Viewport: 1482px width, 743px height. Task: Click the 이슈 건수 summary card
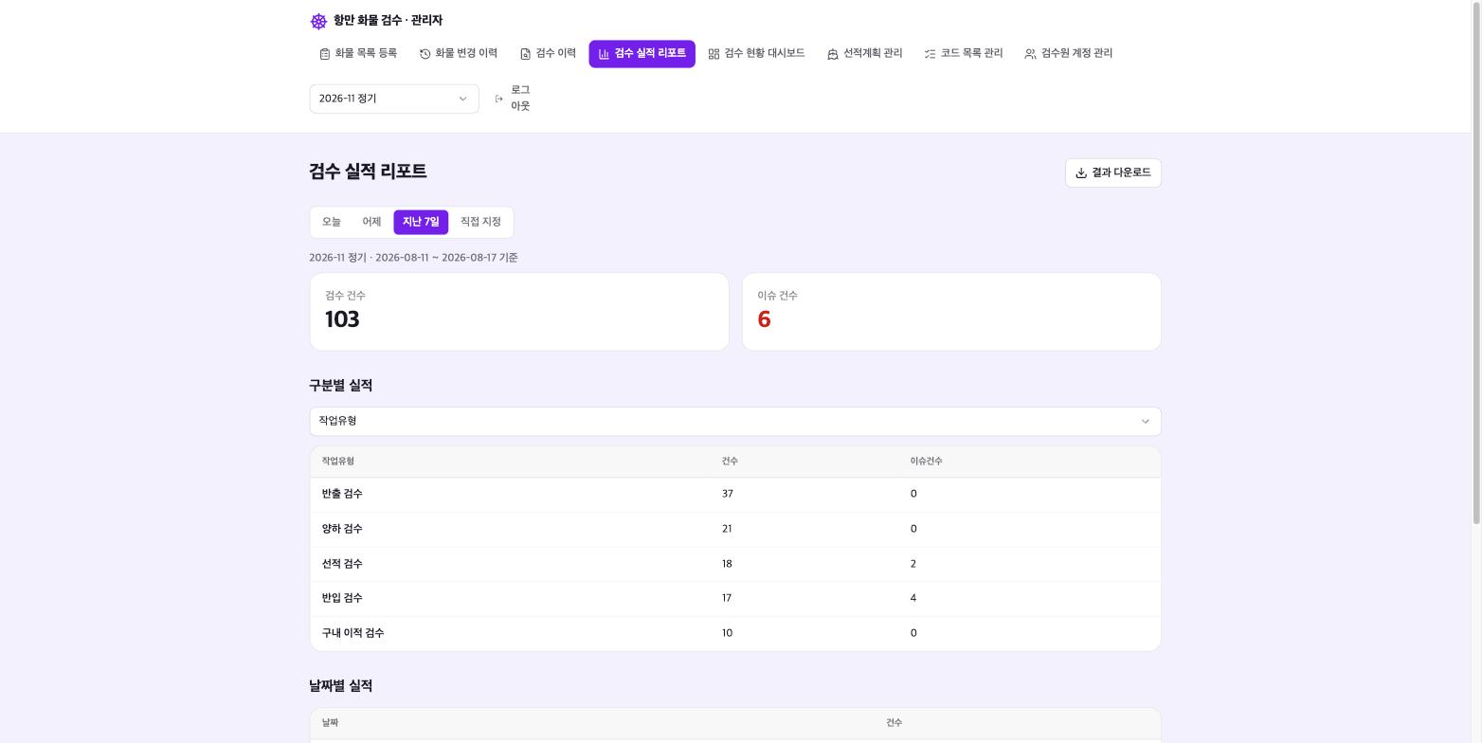coord(951,312)
